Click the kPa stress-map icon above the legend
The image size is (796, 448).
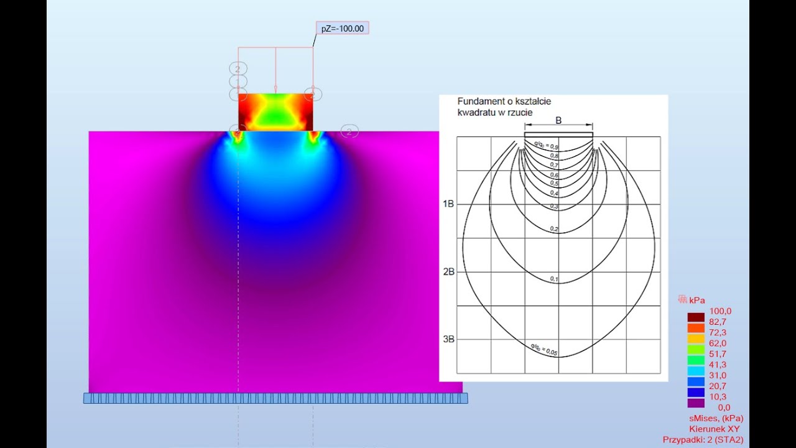[x=683, y=299]
